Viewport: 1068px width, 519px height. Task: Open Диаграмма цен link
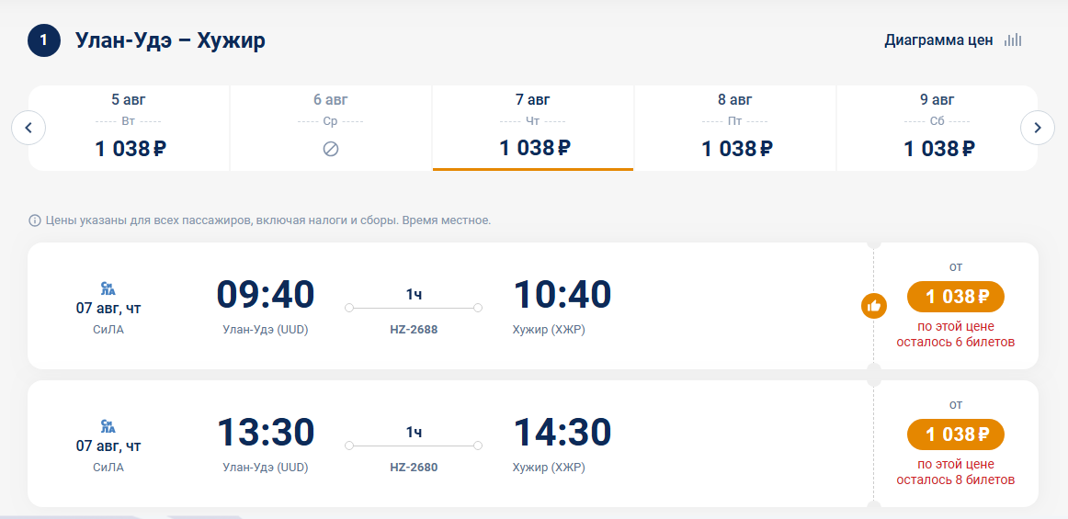pos(938,40)
